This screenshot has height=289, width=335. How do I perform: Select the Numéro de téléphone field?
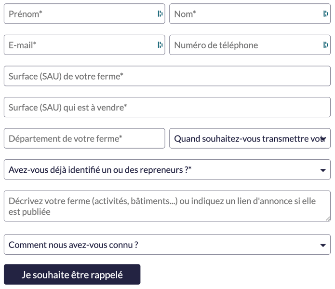click(x=243, y=45)
